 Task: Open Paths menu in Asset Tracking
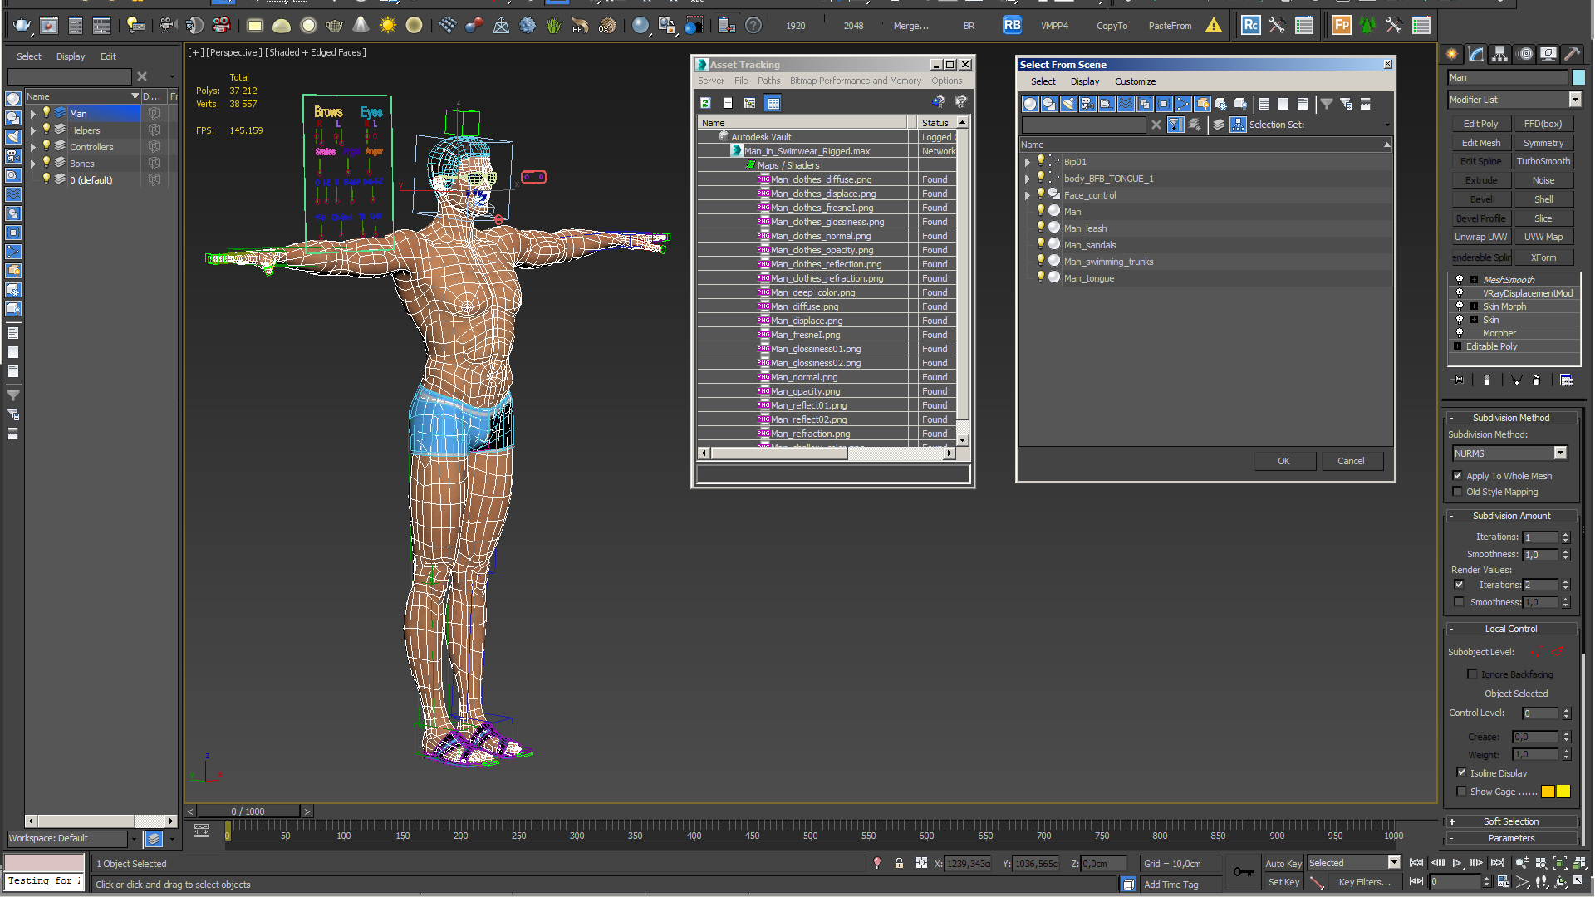tap(768, 81)
